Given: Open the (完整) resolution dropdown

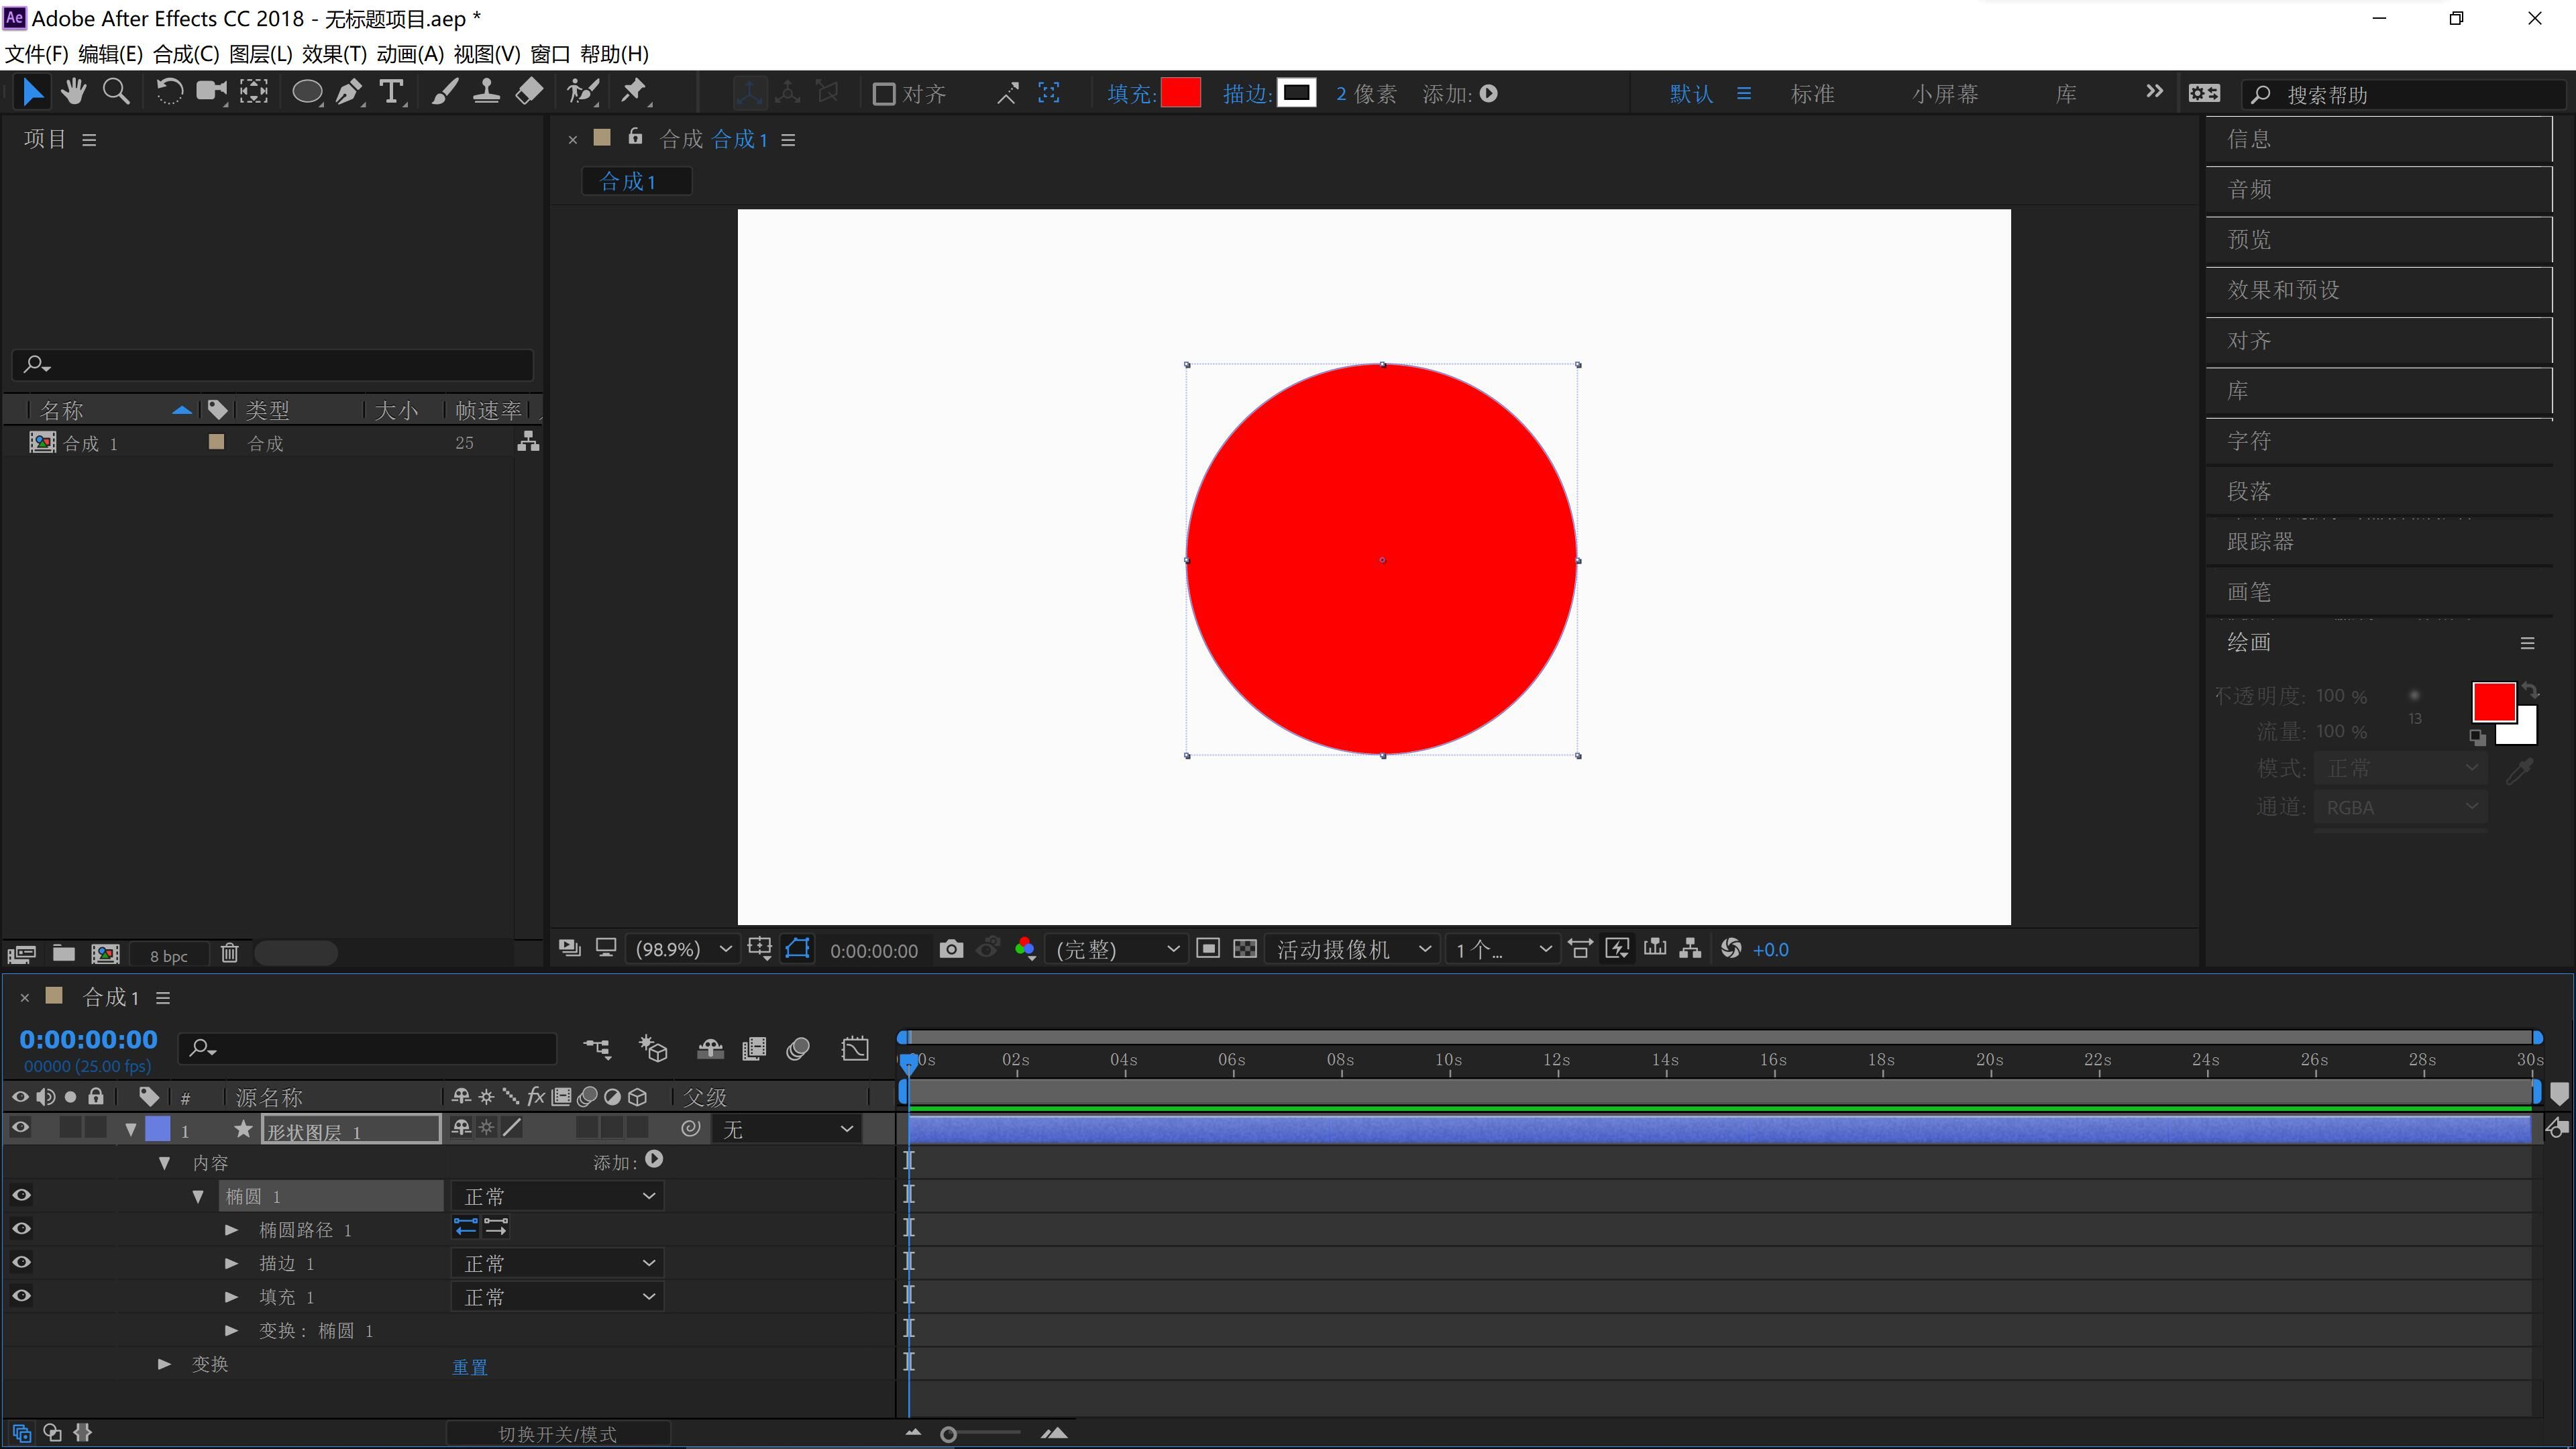Looking at the screenshot, I should [x=1116, y=949].
